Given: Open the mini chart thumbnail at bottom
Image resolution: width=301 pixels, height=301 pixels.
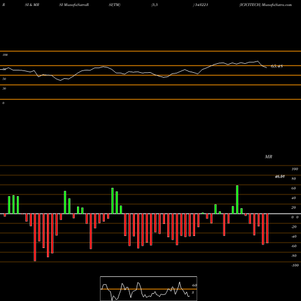Looking at the screenshot, I should tap(149, 288).
